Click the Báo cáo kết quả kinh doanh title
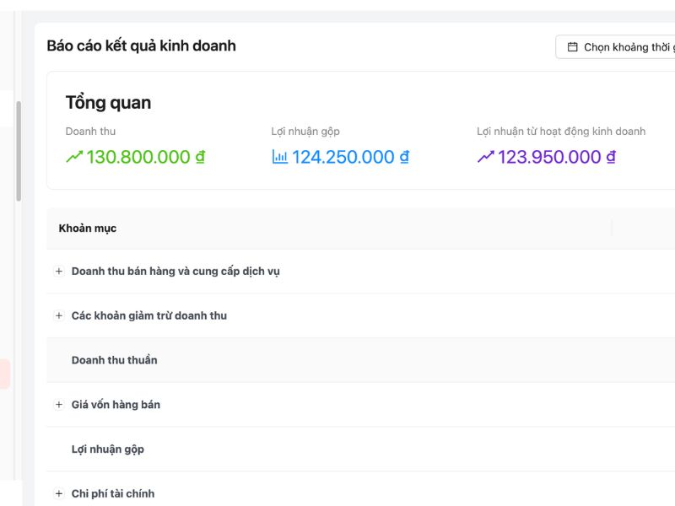Image resolution: width=675 pixels, height=506 pixels. tap(141, 46)
